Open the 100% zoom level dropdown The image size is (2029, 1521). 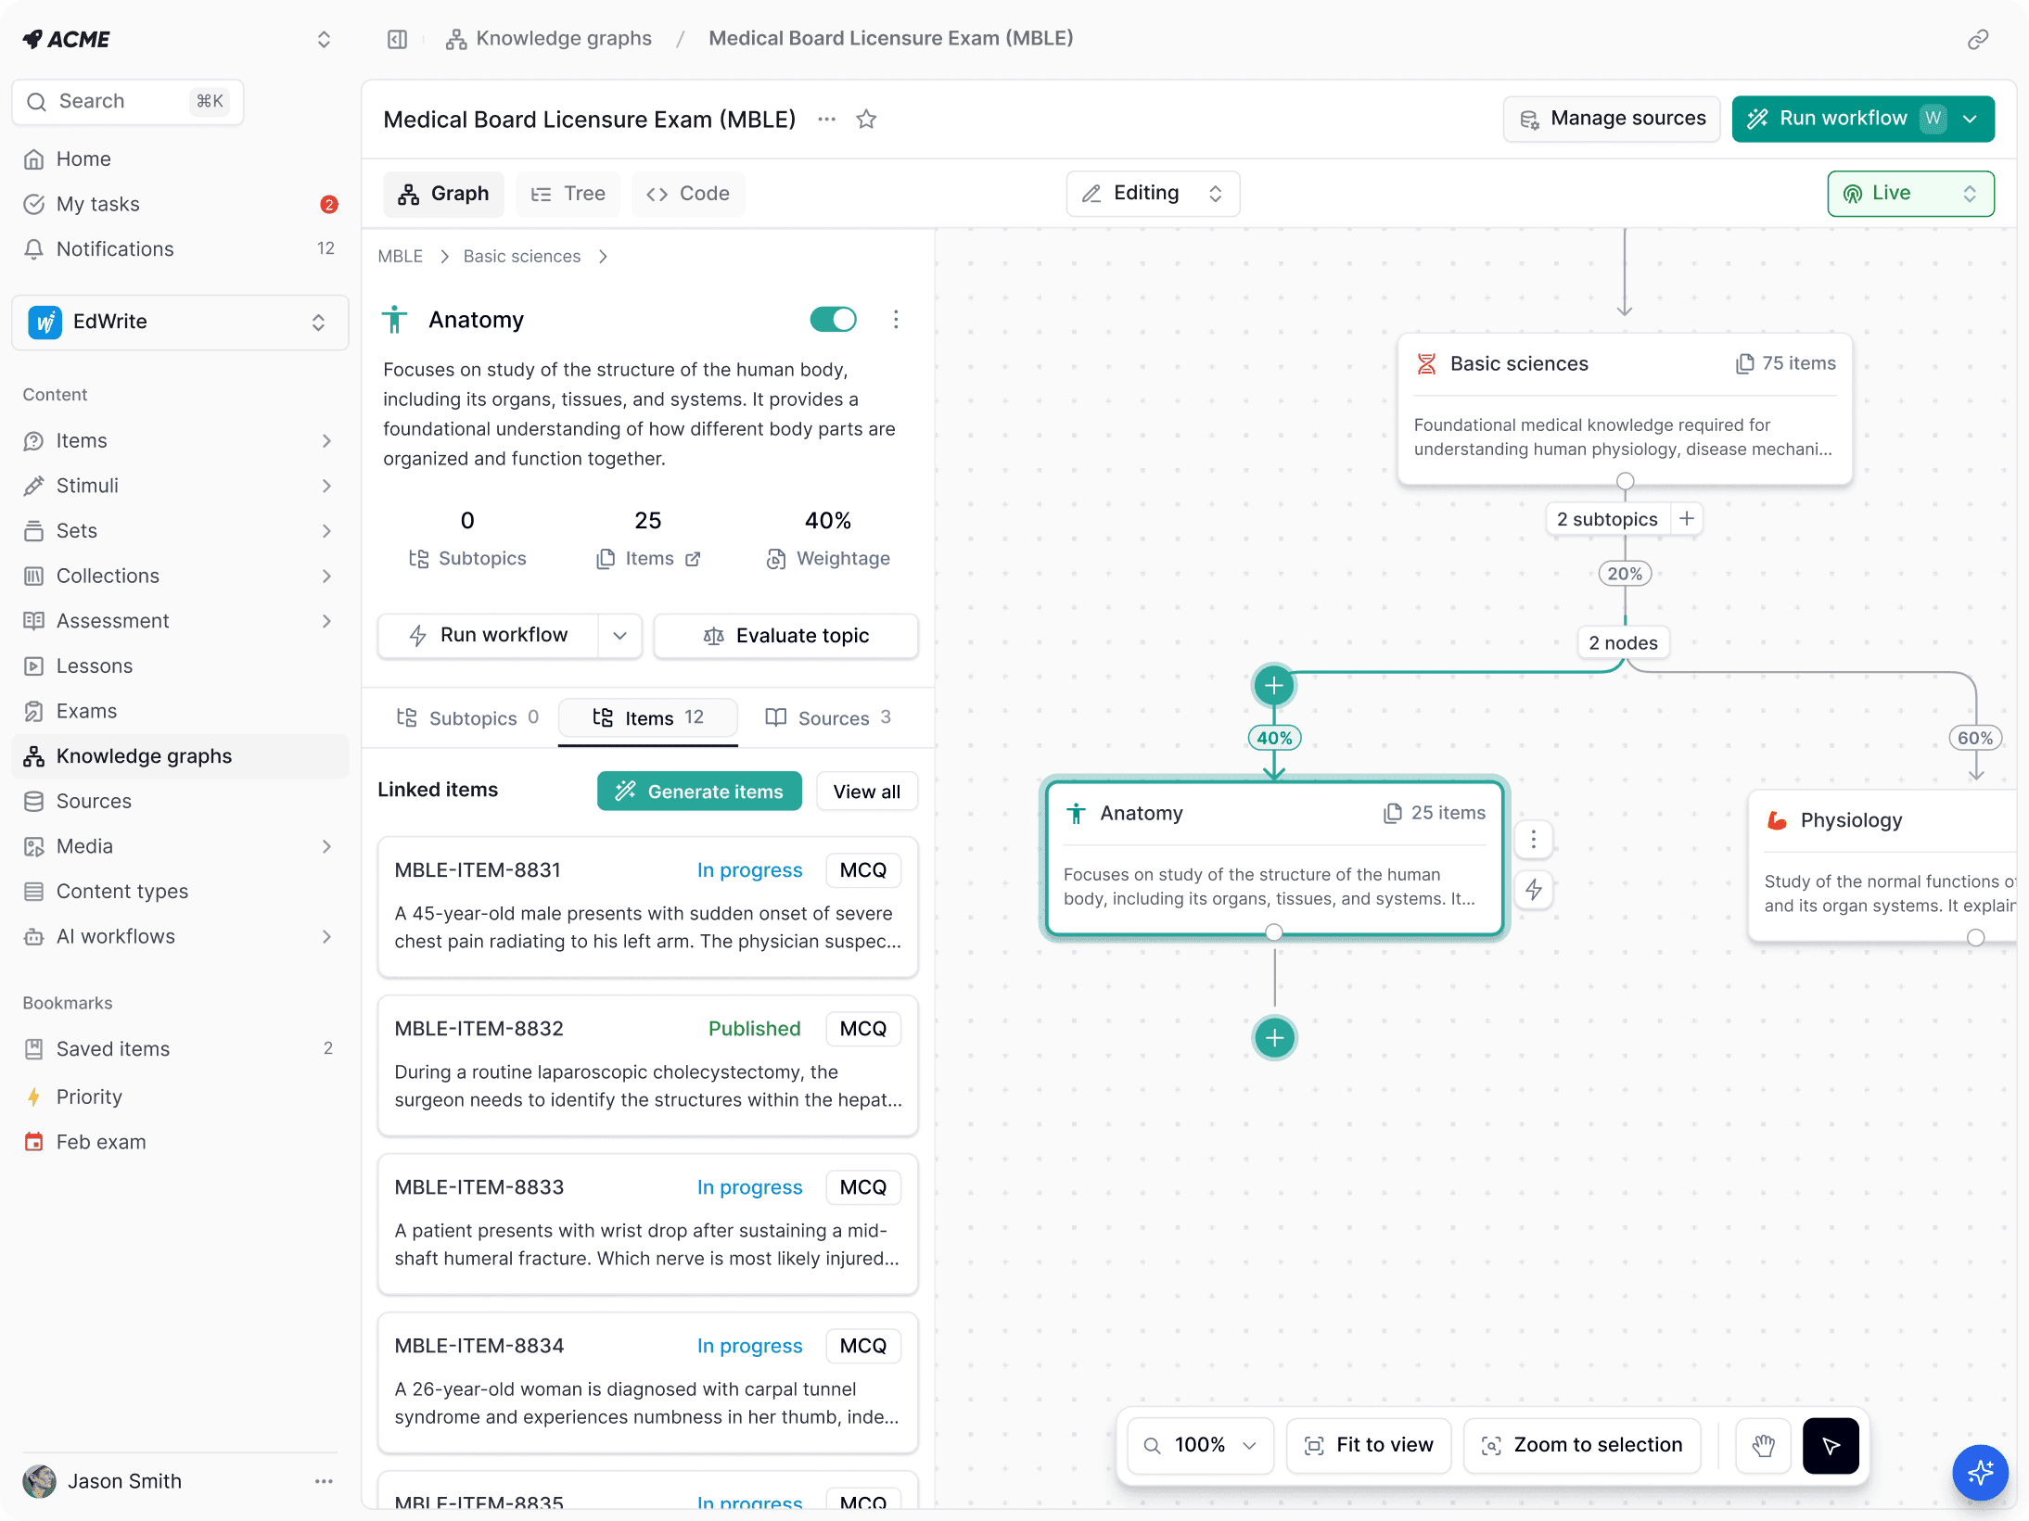[x=1201, y=1445]
